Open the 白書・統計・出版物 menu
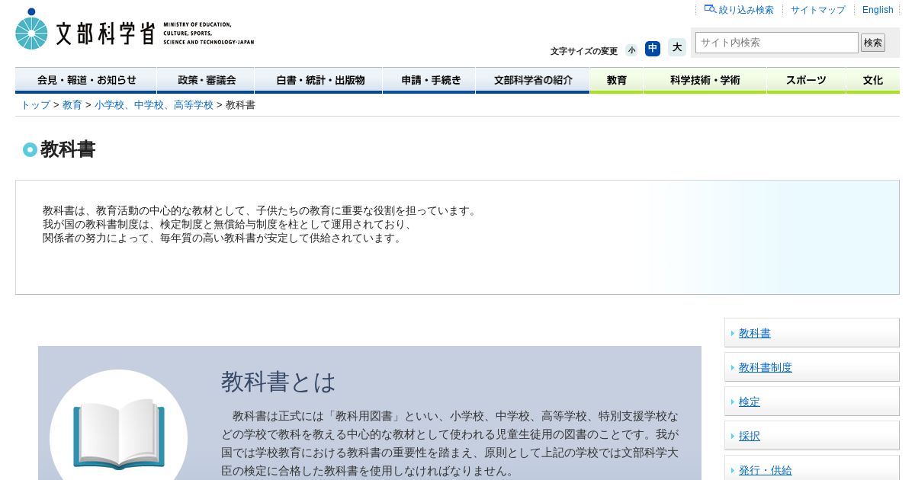The image size is (915, 480). (x=319, y=80)
